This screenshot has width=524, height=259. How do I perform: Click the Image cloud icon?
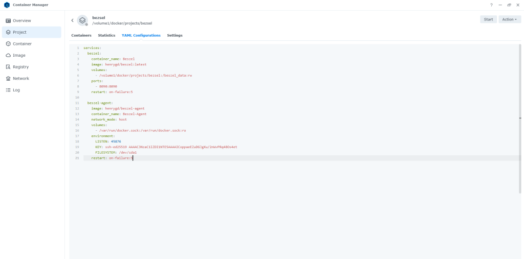point(8,55)
